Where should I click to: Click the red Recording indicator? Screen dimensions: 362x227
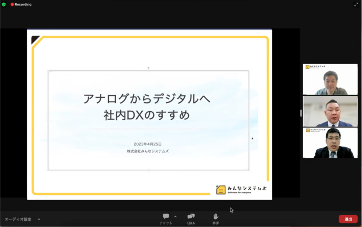[21, 4]
